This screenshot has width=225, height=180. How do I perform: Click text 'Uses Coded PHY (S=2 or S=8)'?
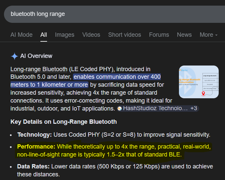(94, 135)
